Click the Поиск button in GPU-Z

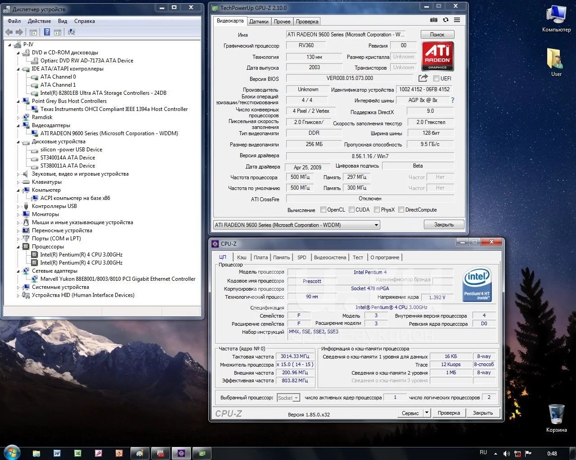437,35
